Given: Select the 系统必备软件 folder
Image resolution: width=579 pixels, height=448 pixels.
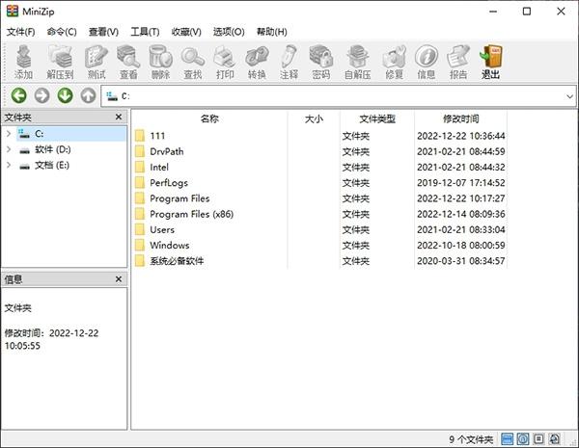Looking at the screenshot, I should (x=177, y=261).
